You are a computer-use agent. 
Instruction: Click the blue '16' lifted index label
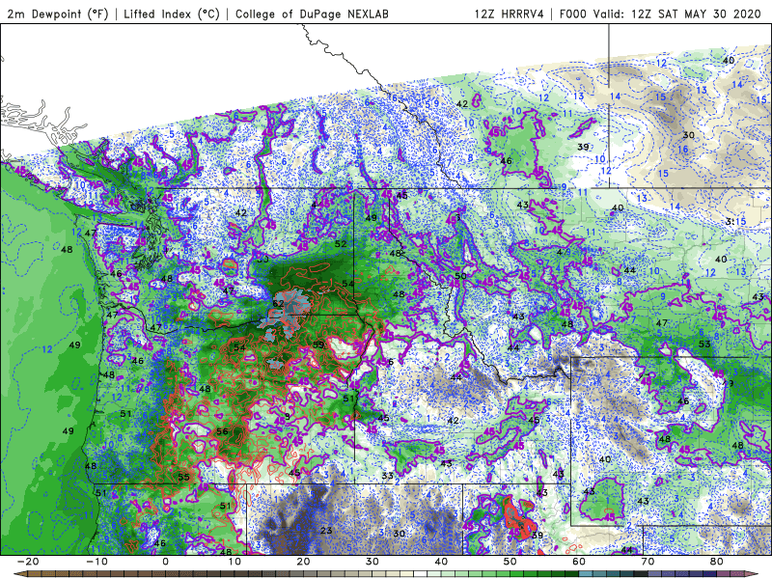click(x=682, y=150)
